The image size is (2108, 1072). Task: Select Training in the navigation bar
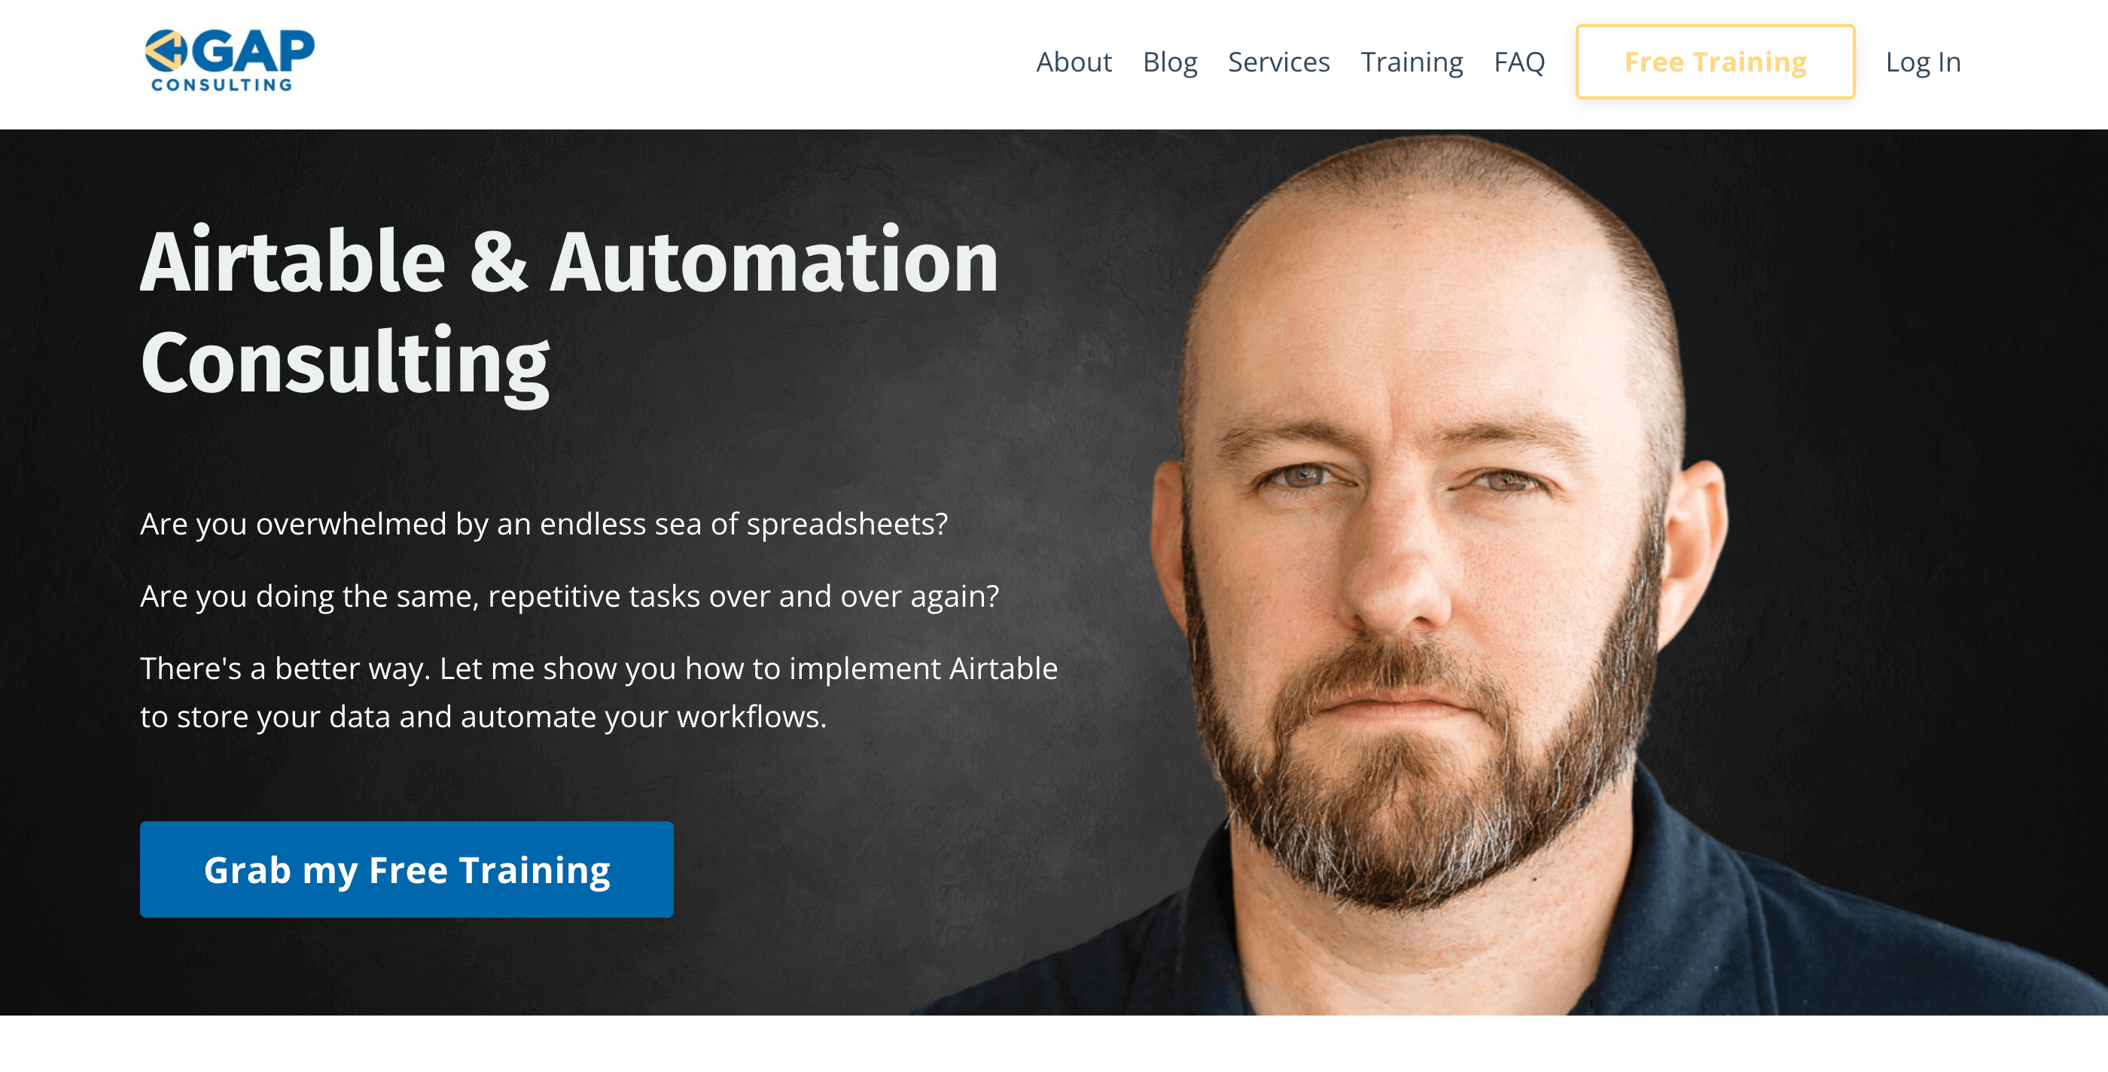1412,62
